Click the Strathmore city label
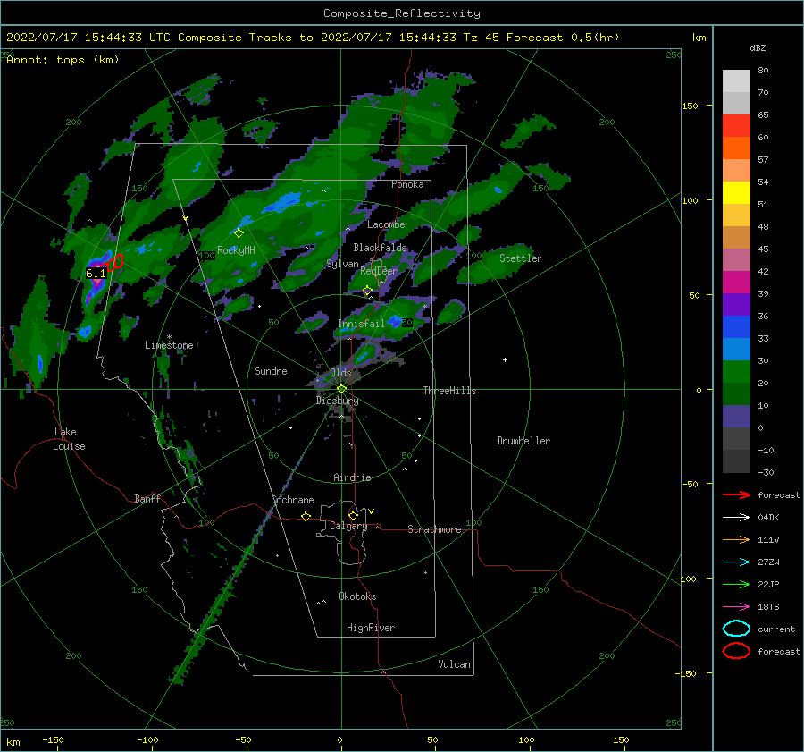The image size is (804, 752). pyautogui.click(x=434, y=529)
